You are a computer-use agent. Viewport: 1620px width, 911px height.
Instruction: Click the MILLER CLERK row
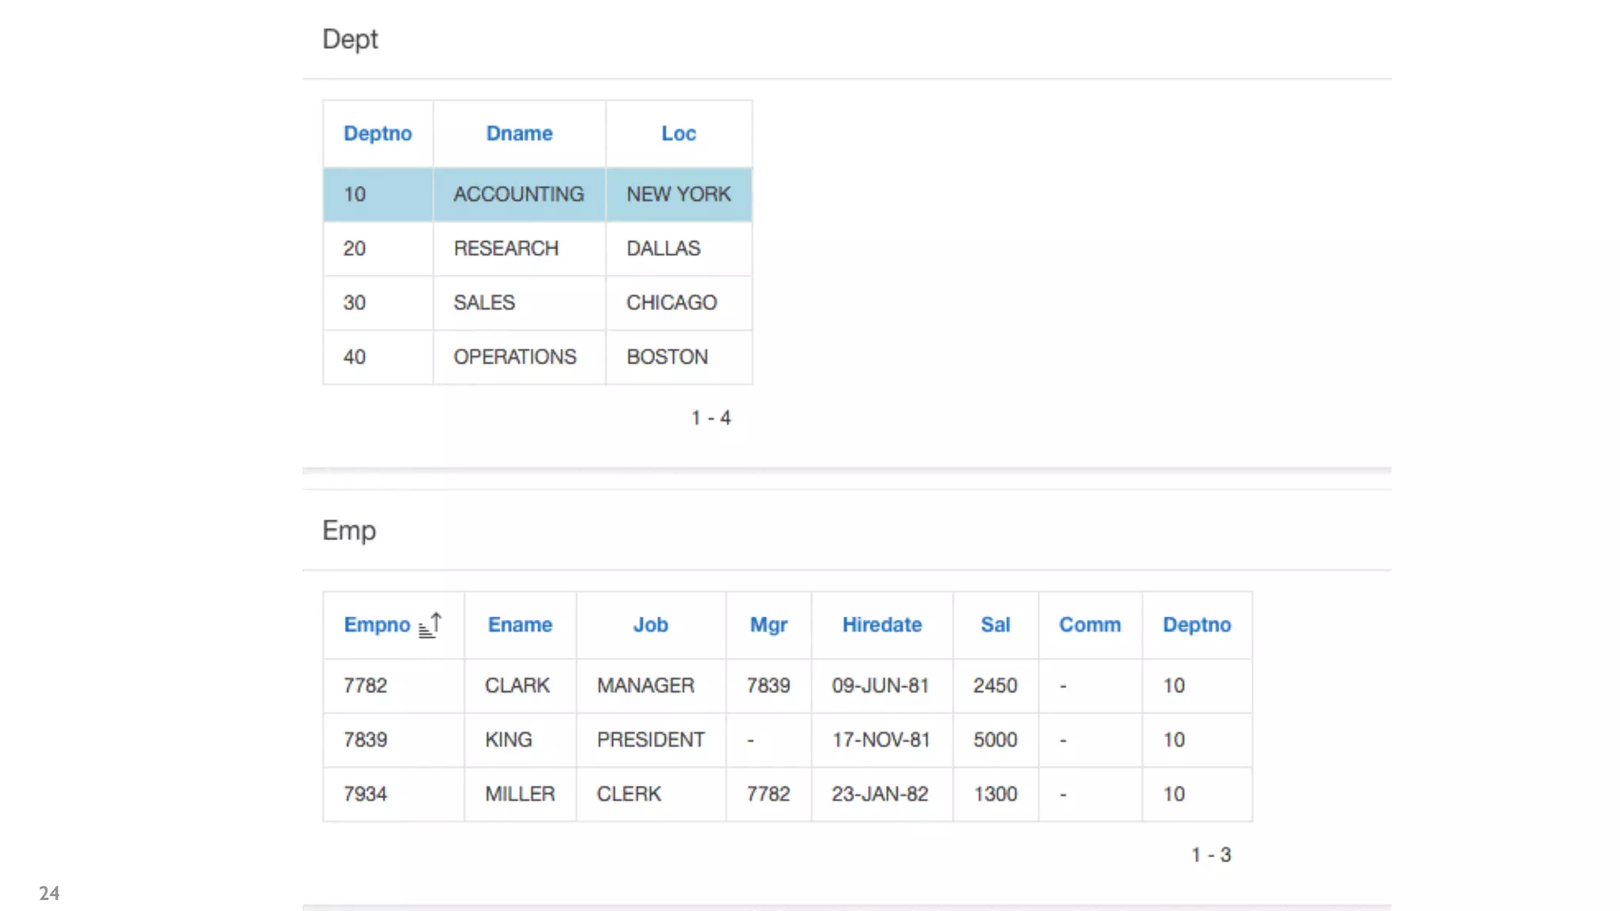pyautogui.click(x=628, y=794)
